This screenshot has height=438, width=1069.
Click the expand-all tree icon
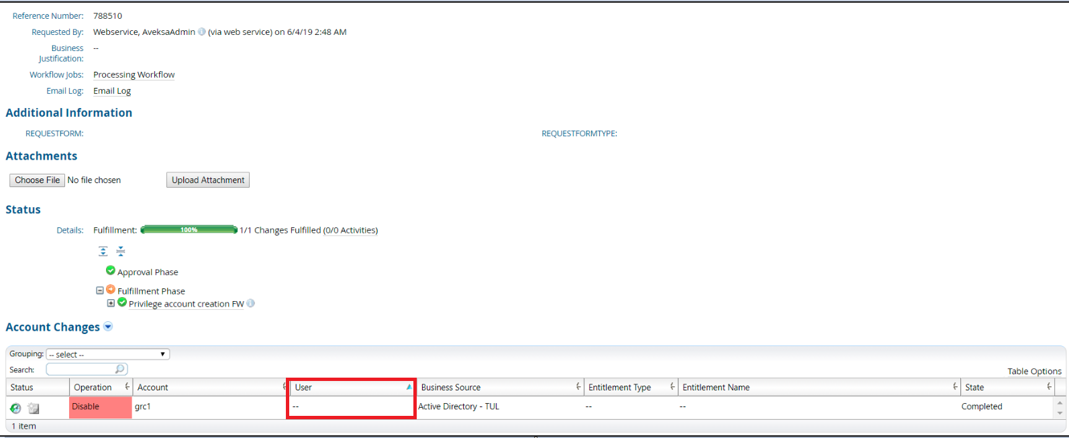[x=103, y=251]
